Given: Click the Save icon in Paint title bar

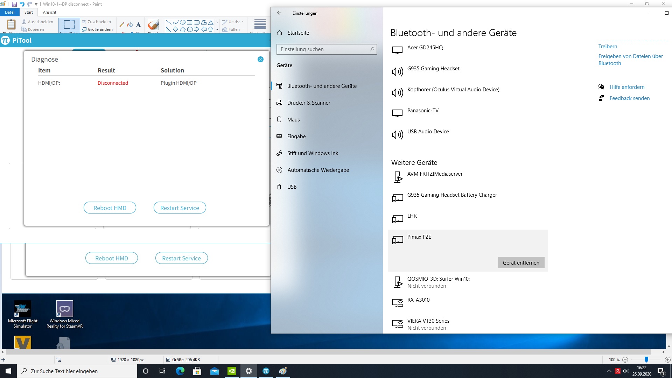Looking at the screenshot, I should pyautogui.click(x=14, y=4).
